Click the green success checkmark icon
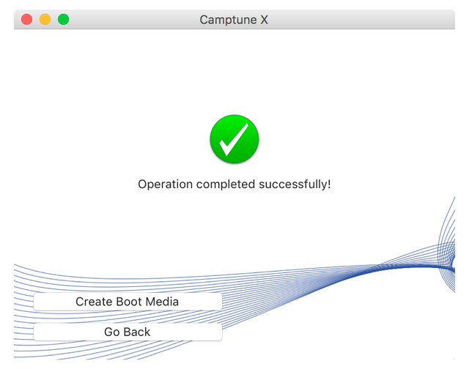This screenshot has height=369, width=469. point(234,139)
